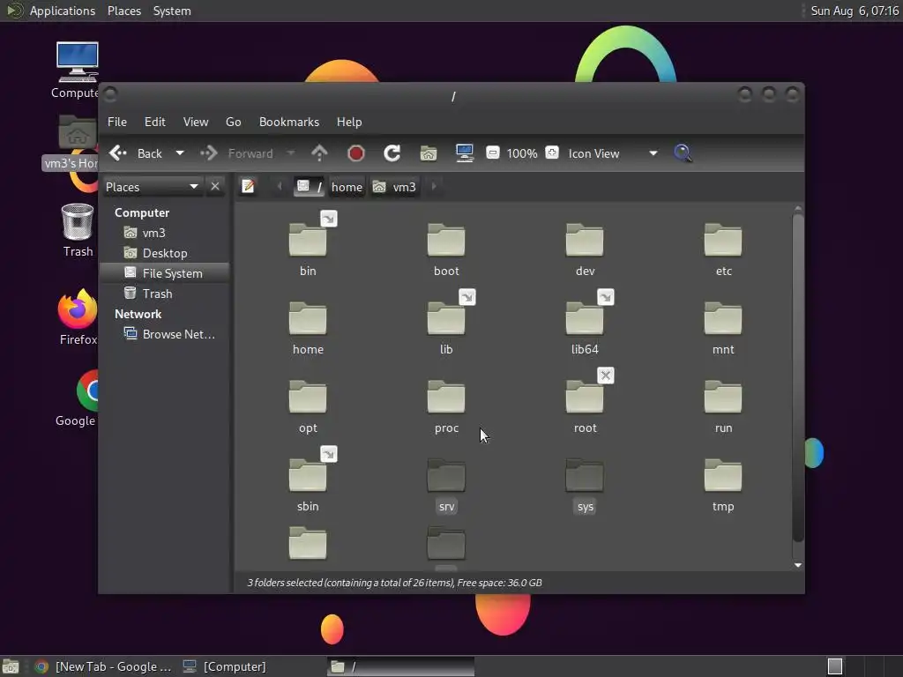This screenshot has height=677, width=903.
Task: Select Desktop in the Places sidebar
Action: pyautogui.click(x=165, y=253)
